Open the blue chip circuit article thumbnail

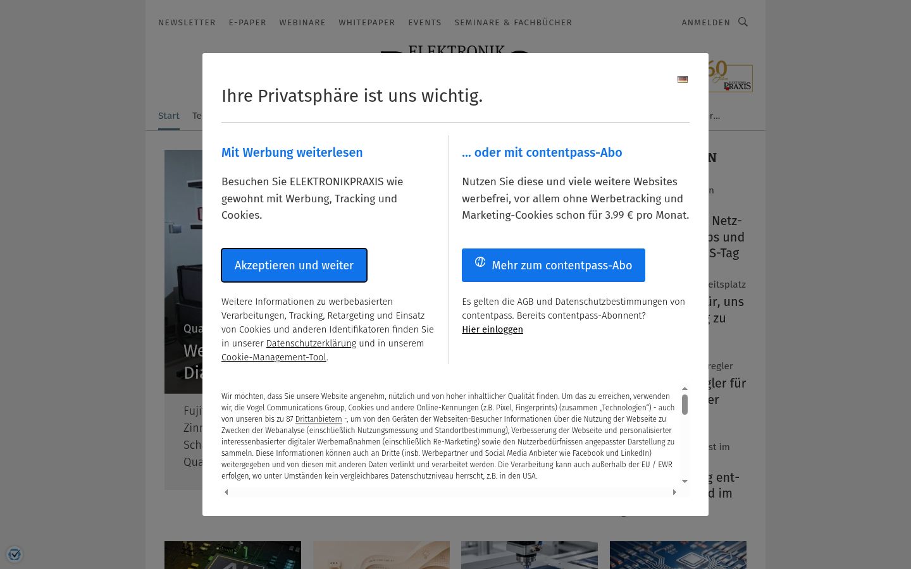pyautogui.click(x=678, y=555)
